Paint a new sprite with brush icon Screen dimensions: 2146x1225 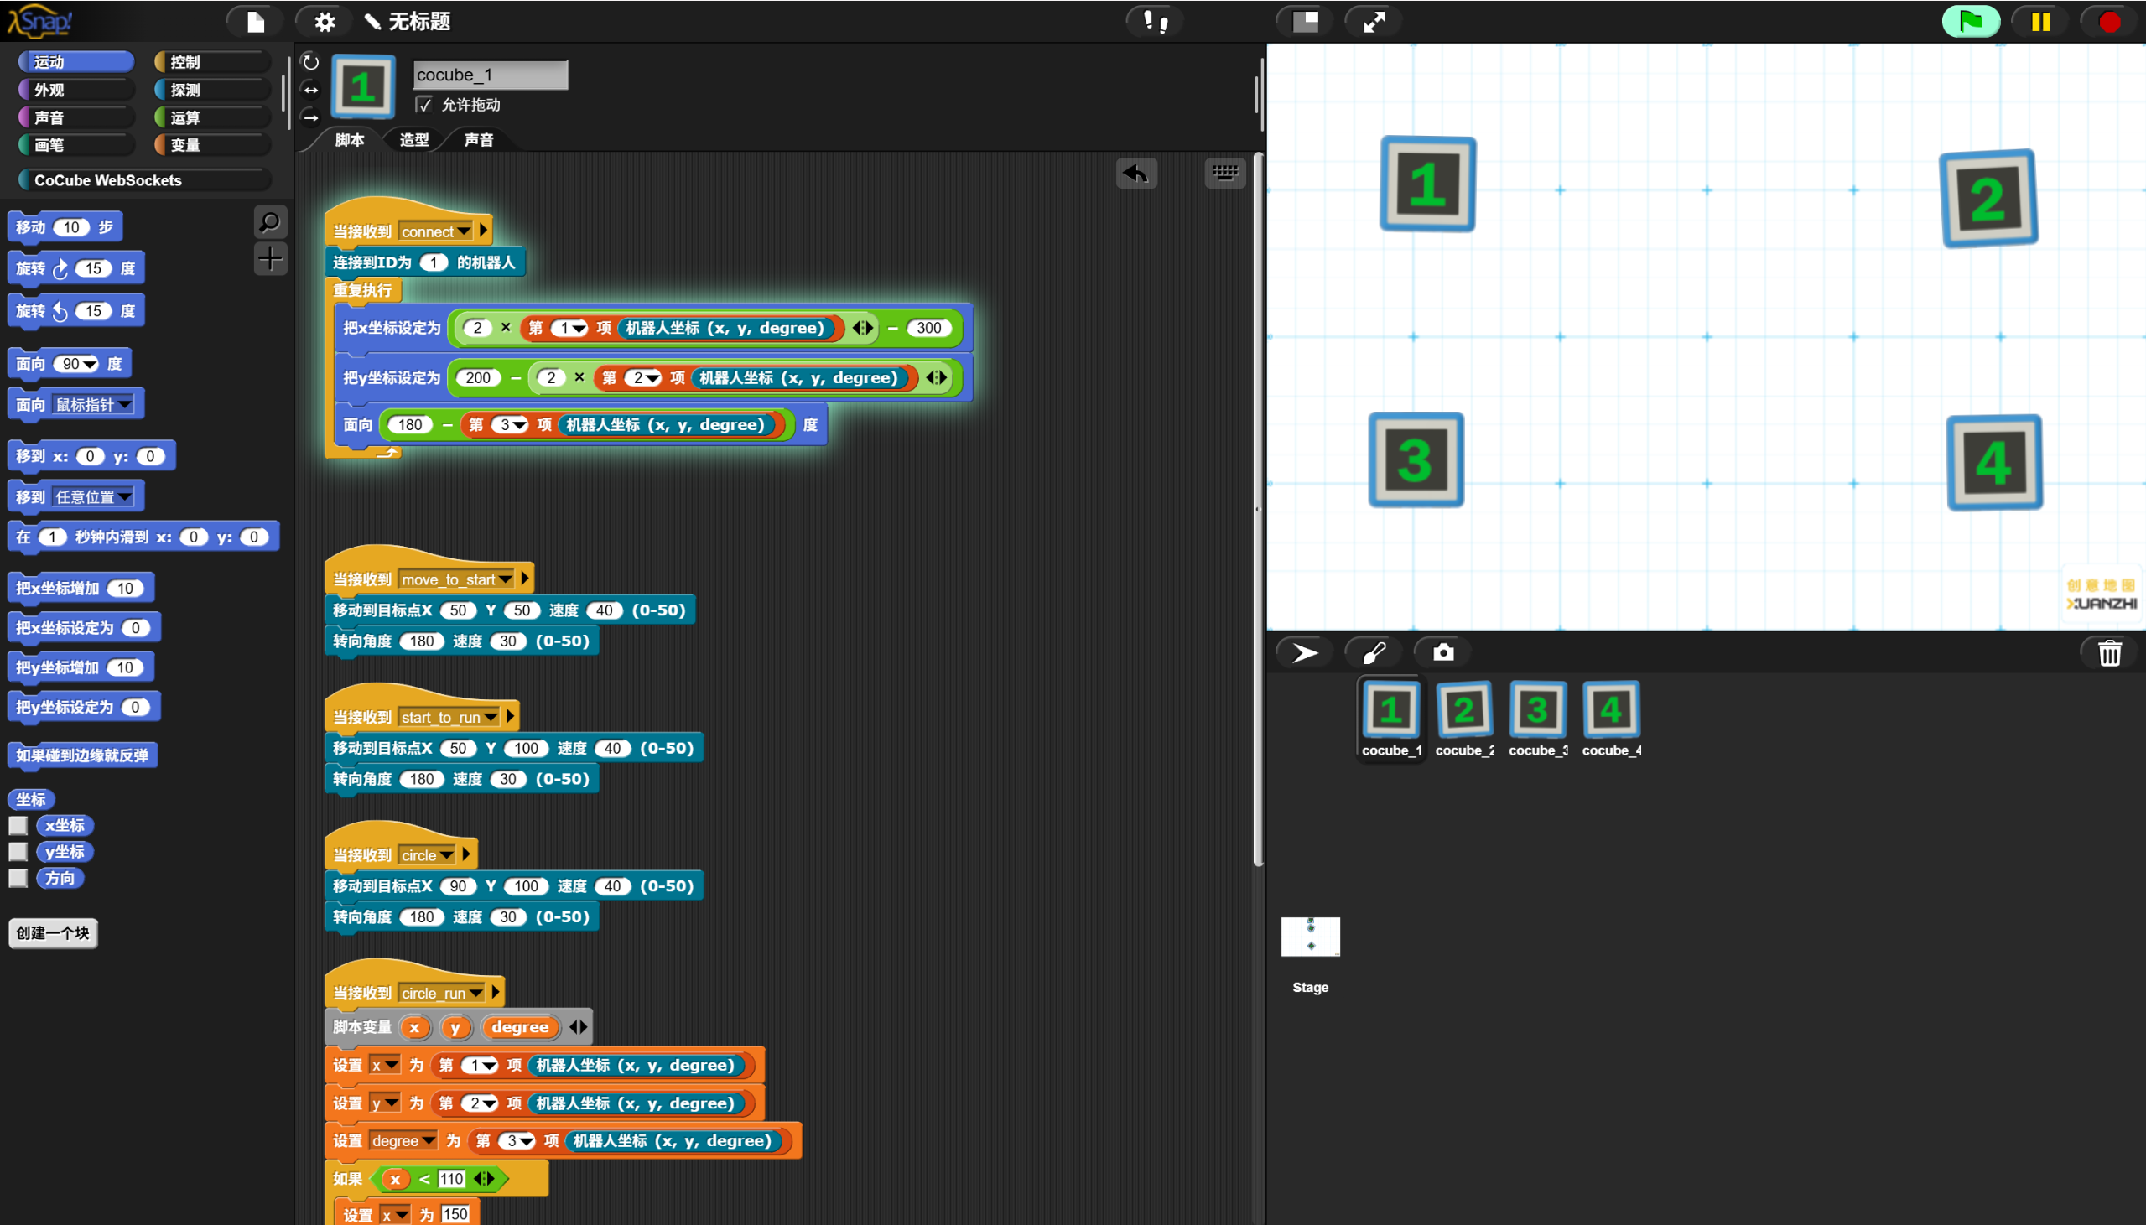click(x=1374, y=652)
